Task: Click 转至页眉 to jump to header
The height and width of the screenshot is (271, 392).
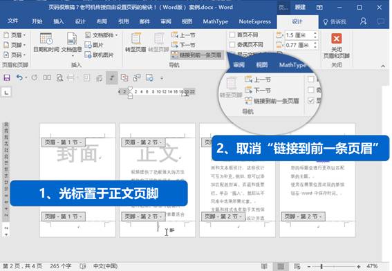Action: point(136,42)
